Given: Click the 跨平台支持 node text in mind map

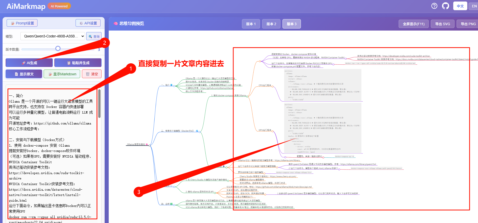Looking at the screenshot, I should [207, 82].
